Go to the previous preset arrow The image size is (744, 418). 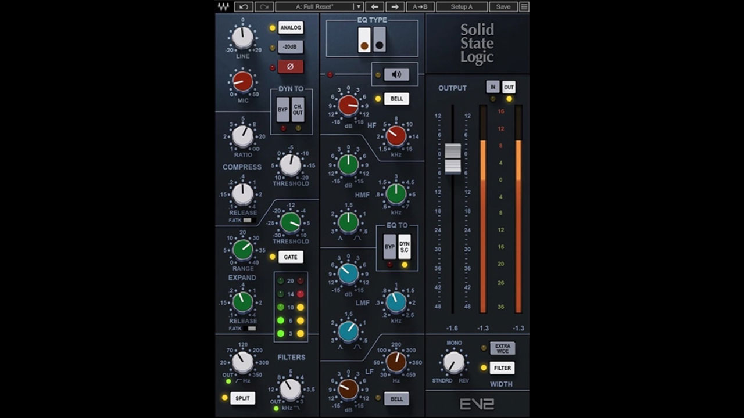pyautogui.click(x=375, y=7)
